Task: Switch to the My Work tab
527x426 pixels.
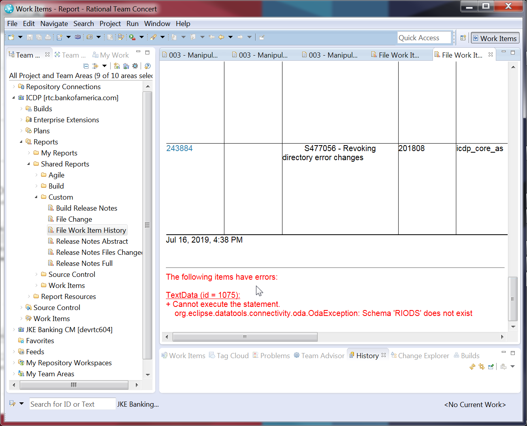Action: (x=110, y=55)
